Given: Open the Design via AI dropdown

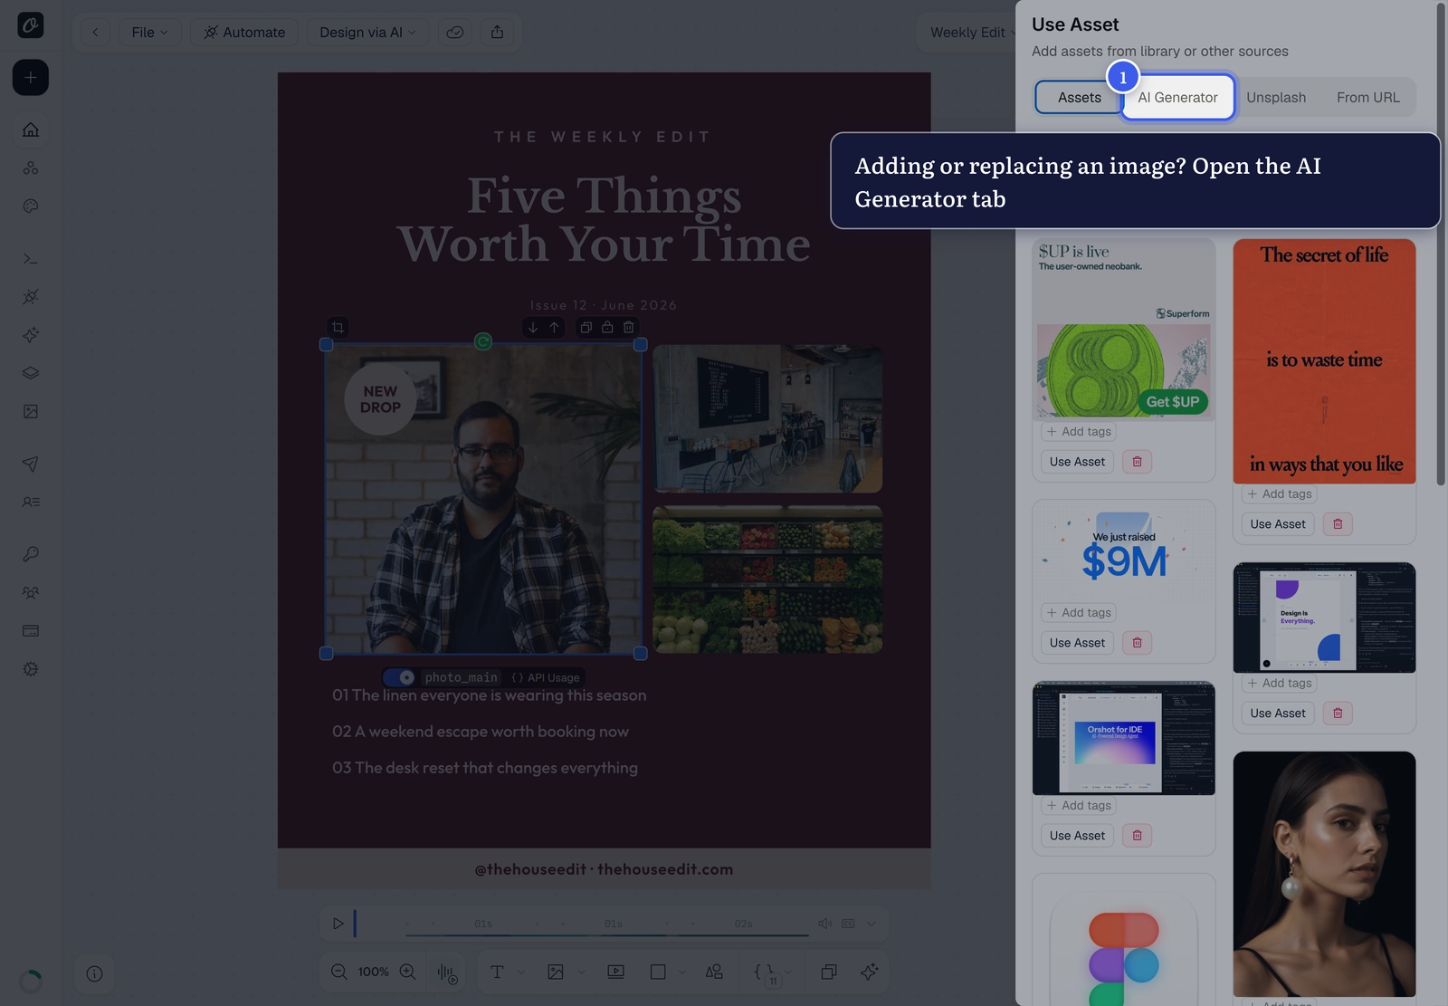Looking at the screenshot, I should pos(367,33).
